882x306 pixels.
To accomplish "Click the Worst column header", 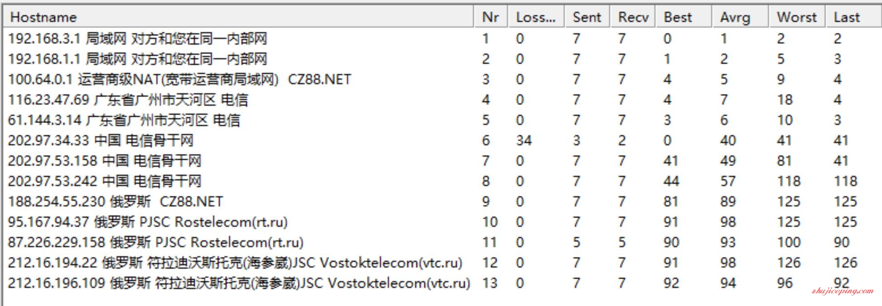I will click(x=797, y=17).
